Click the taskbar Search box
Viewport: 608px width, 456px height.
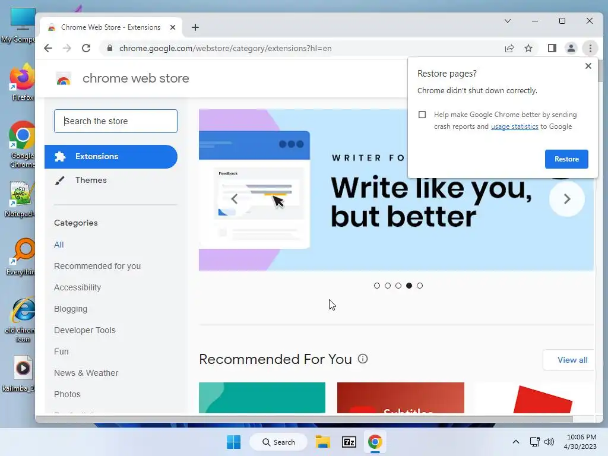tap(278, 442)
